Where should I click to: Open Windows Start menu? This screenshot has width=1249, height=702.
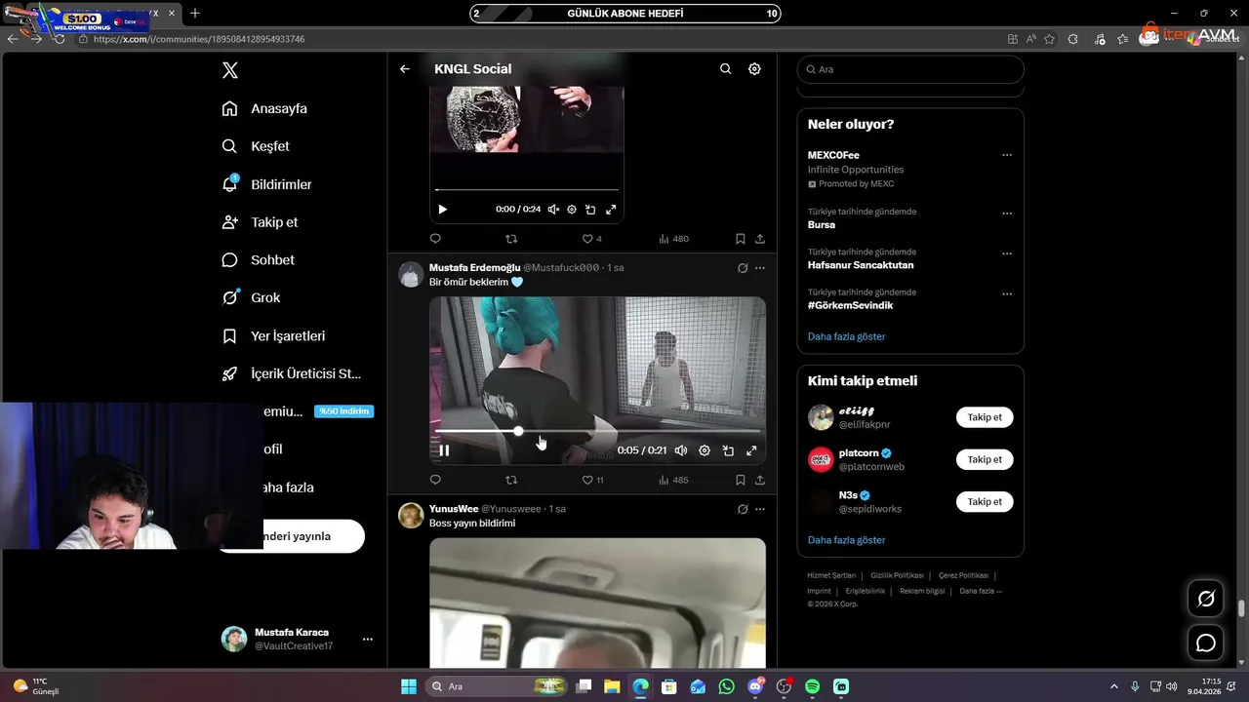coord(408,686)
